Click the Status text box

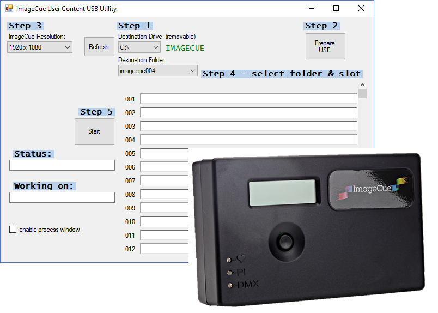62,165
